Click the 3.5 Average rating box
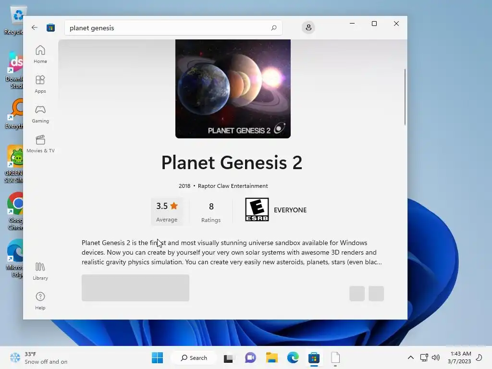The image size is (492, 369). point(167,211)
